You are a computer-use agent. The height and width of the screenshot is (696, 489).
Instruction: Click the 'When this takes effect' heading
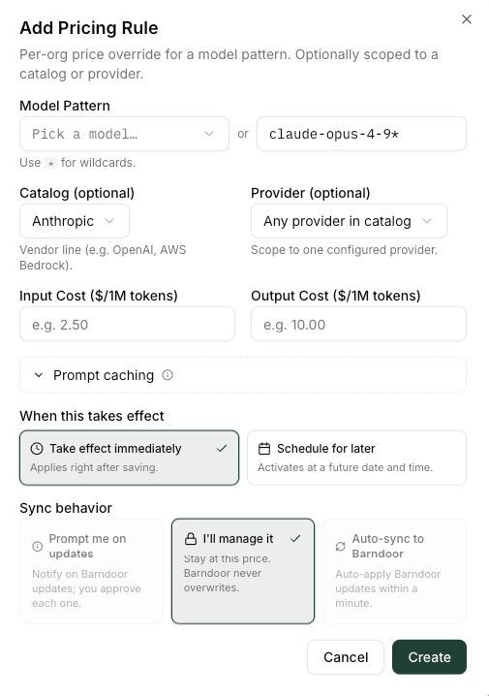92,416
